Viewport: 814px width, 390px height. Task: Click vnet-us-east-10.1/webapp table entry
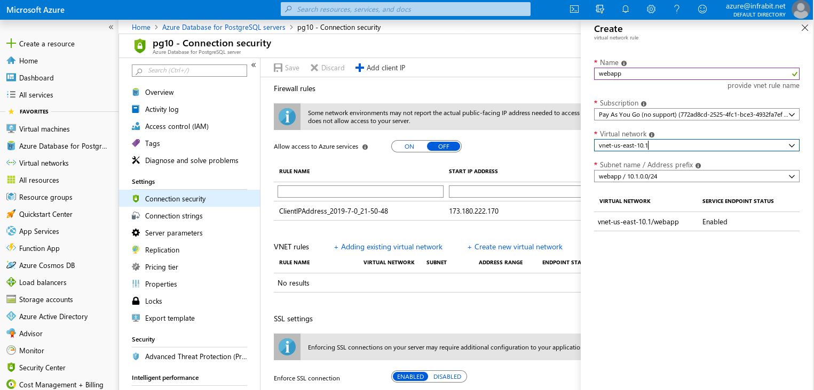pyautogui.click(x=638, y=222)
